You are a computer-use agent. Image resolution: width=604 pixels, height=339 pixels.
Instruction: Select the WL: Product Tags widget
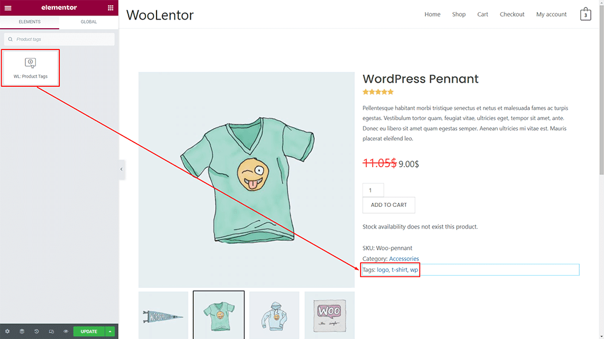click(x=30, y=68)
